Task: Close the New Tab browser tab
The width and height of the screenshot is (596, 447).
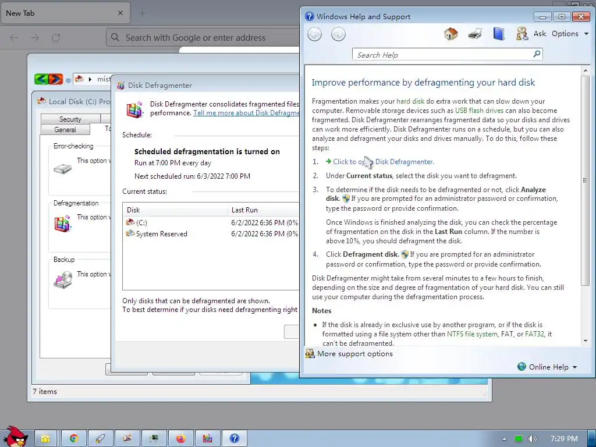Action: (120, 13)
